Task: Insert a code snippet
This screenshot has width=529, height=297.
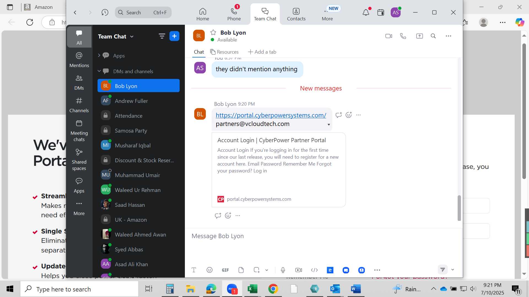Action: point(314,270)
